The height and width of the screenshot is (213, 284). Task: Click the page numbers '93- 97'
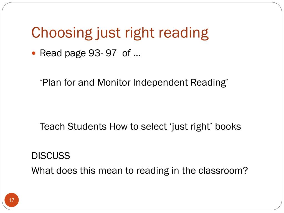[x=102, y=53]
